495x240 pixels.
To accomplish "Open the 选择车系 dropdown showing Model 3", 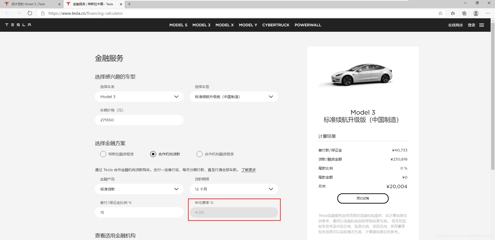I will tap(139, 97).
